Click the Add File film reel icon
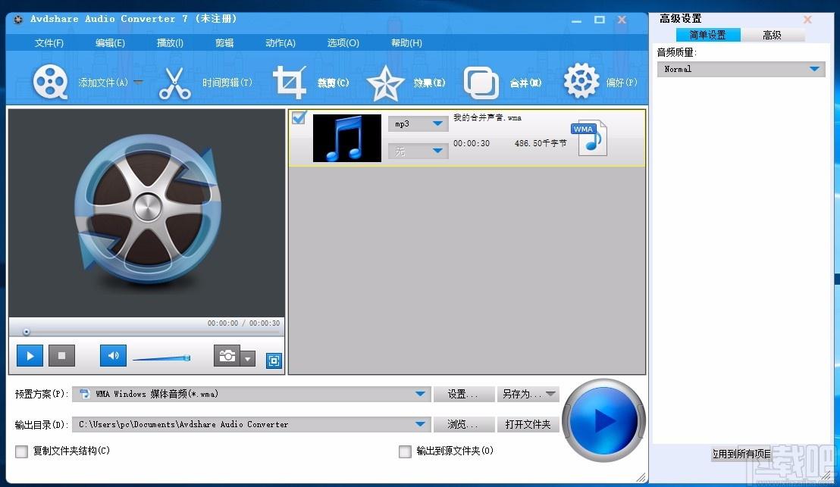Viewport: 840px width, 487px height. 50,82
